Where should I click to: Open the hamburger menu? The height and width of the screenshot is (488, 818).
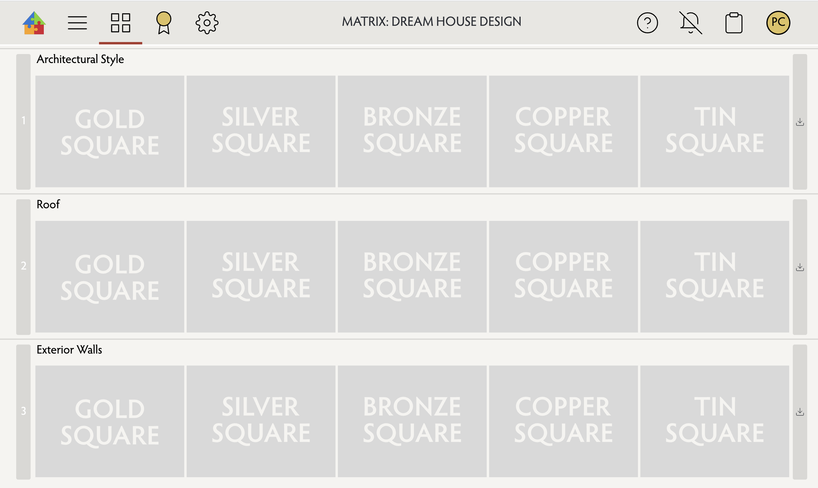tap(77, 23)
